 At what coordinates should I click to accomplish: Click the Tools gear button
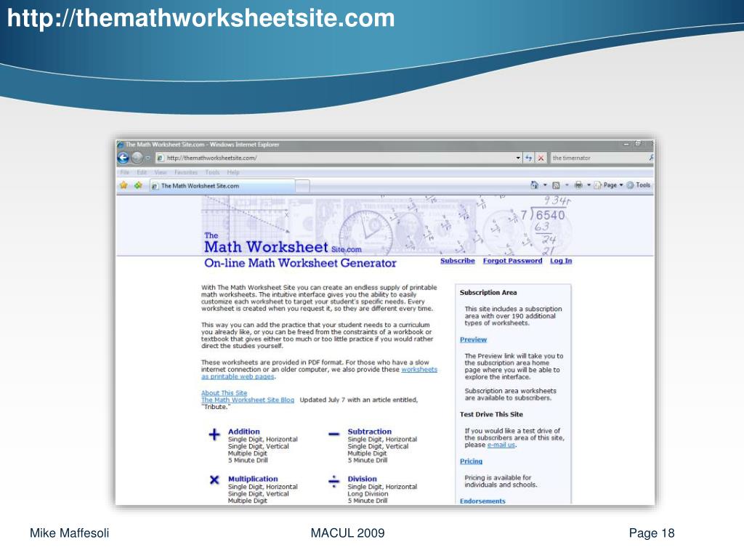[x=638, y=185]
